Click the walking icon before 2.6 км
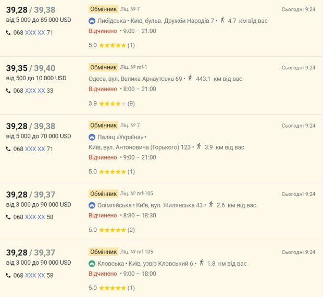The image size is (323, 297). [211, 205]
